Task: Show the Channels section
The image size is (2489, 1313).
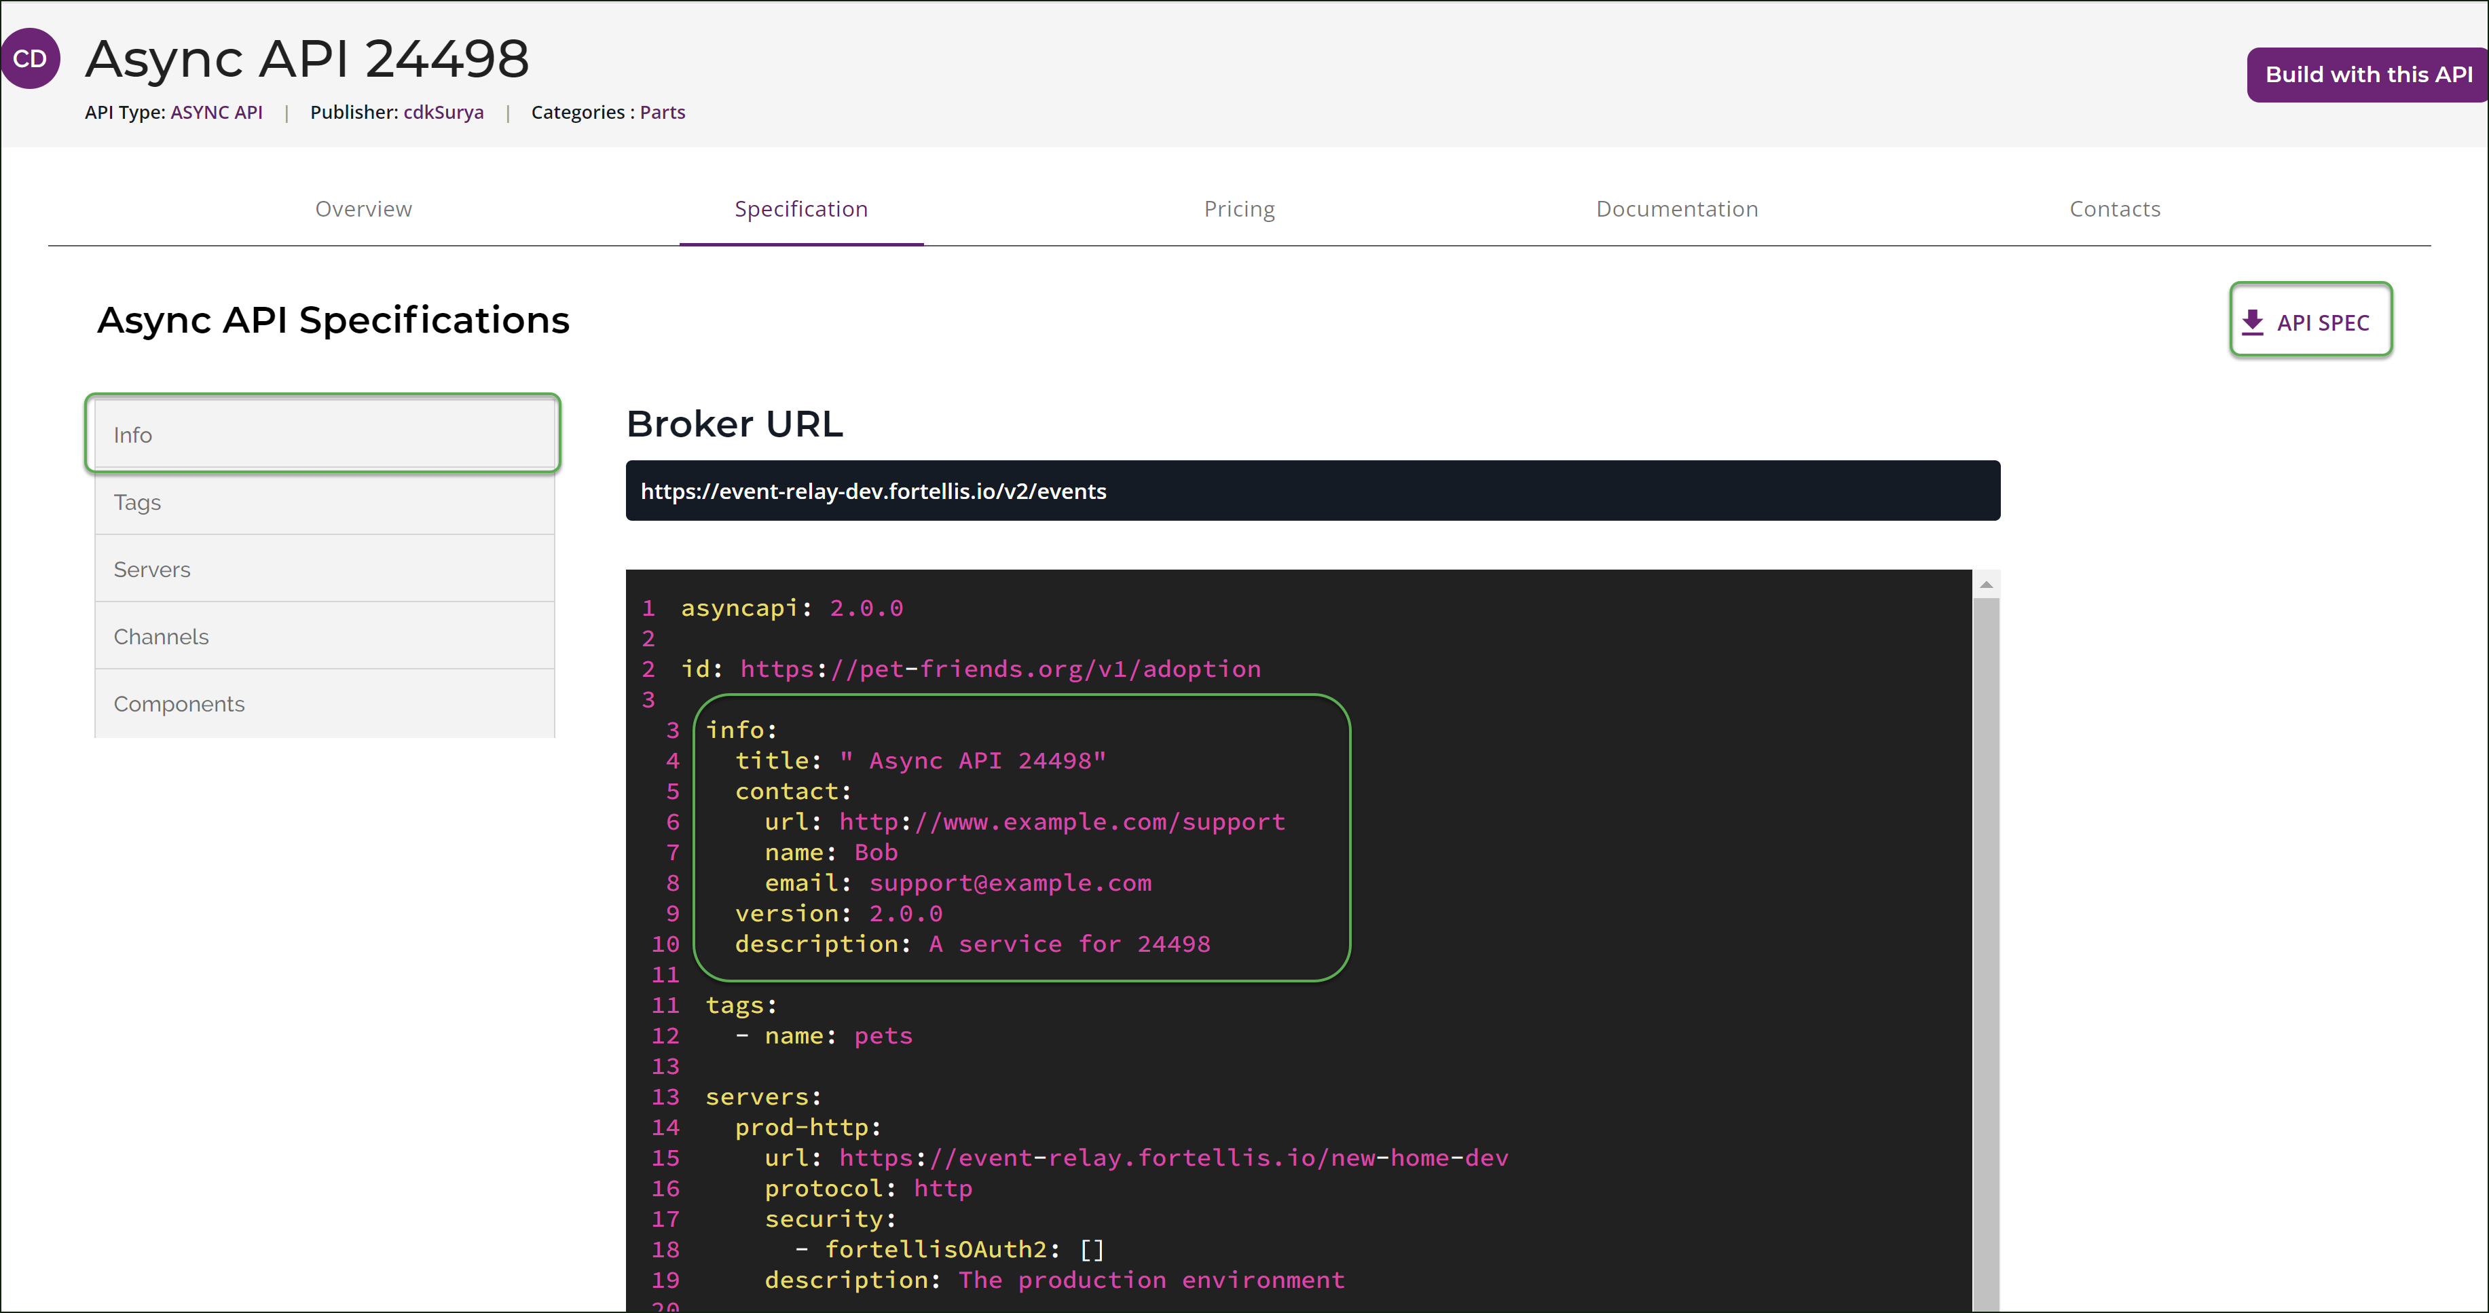Action: pyautogui.click(x=324, y=637)
